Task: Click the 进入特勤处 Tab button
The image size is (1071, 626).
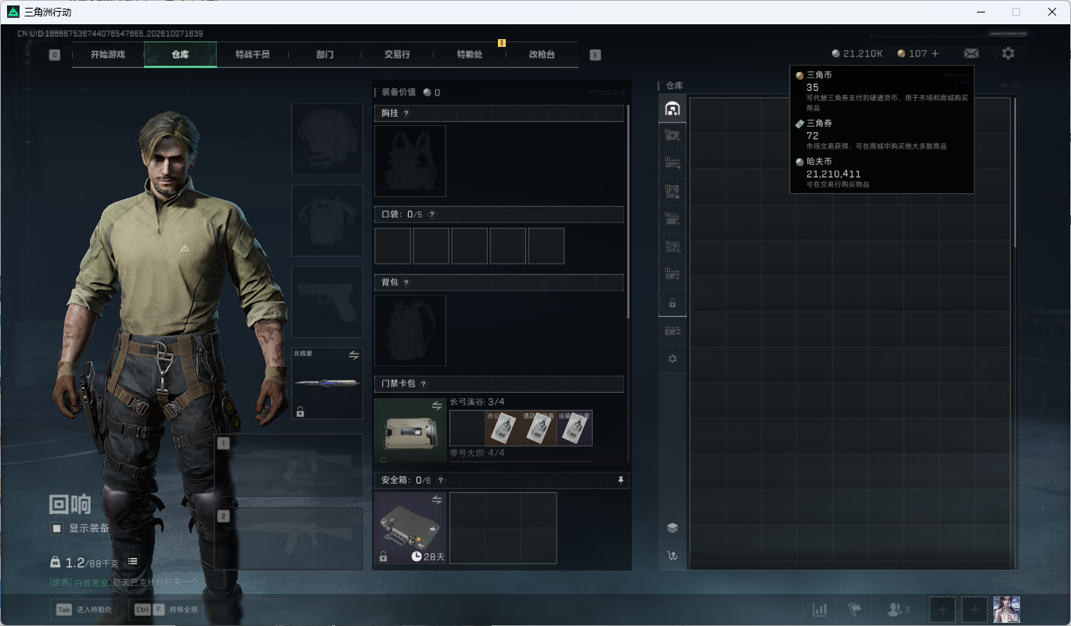Action: tap(84, 609)
